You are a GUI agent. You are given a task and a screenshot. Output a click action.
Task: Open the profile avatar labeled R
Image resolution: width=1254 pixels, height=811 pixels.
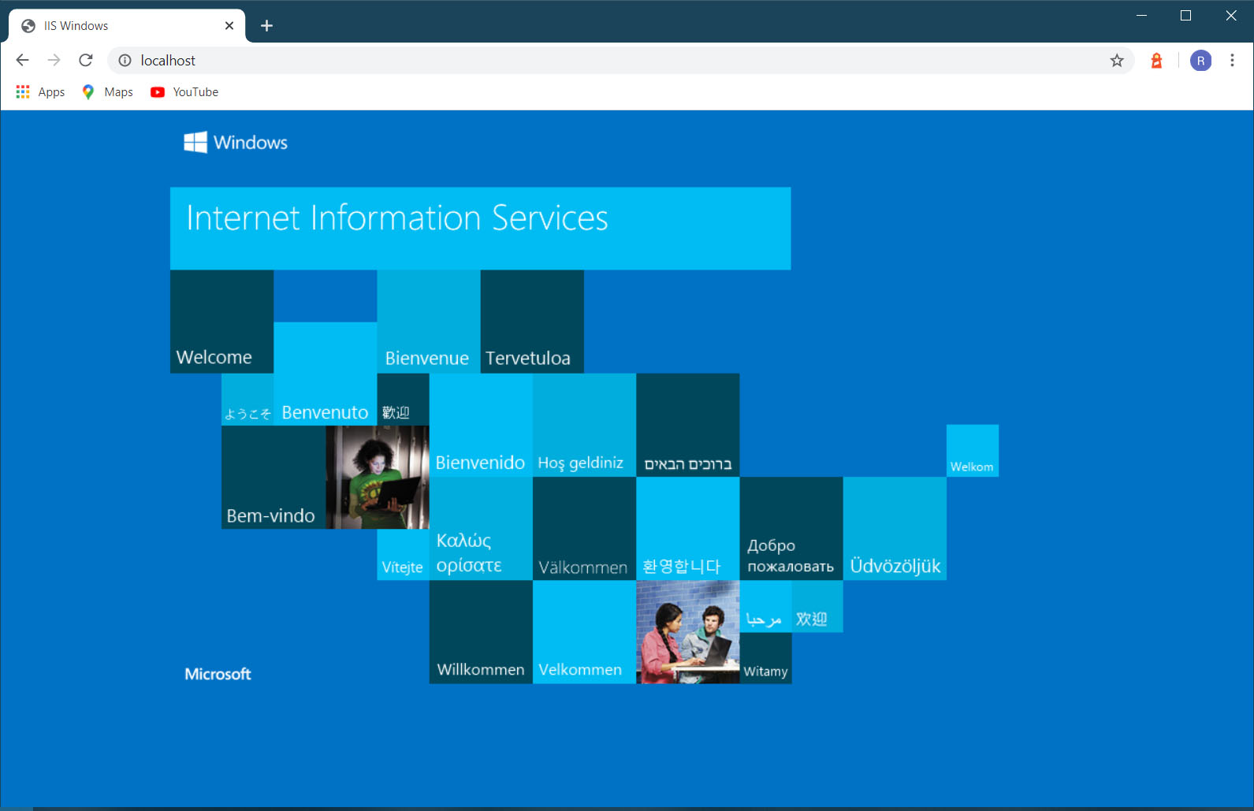[x=1200, y=61]
